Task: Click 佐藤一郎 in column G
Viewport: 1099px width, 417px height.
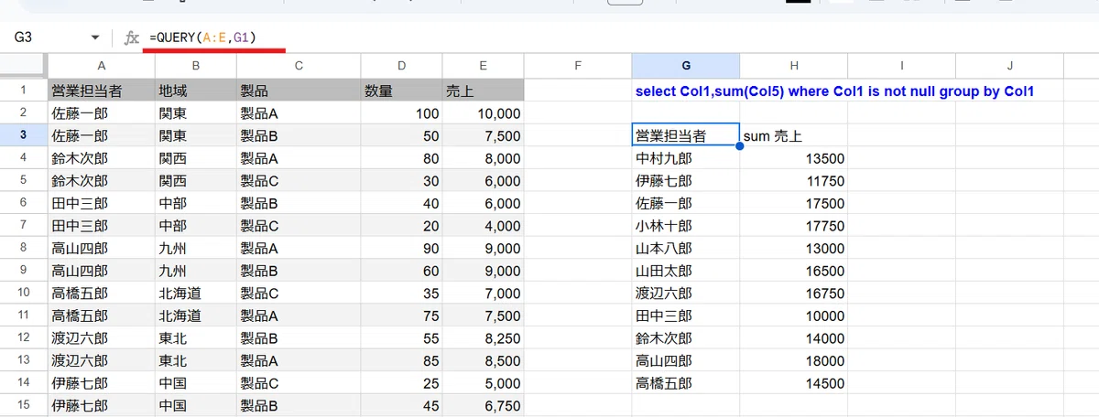Action: [686, 203]
